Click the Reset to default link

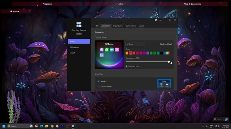click(166, 44)
